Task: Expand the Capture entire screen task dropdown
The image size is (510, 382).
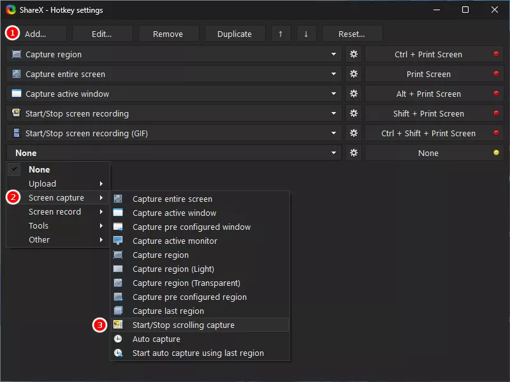Action: 333,74
